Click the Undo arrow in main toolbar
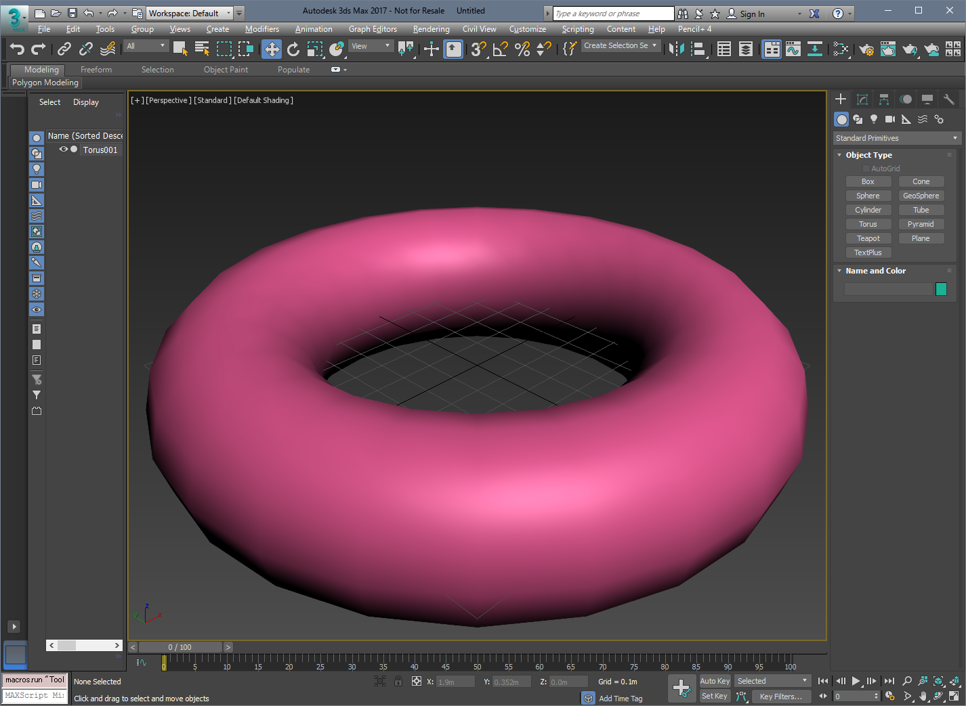 17,49
